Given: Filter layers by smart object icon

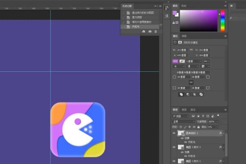Looking at the screenshot, I should 213,116.
